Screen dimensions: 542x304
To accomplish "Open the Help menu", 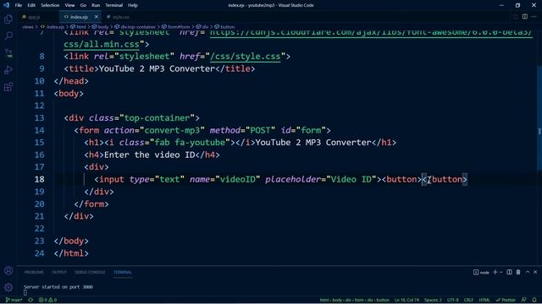I will (133, 5).
